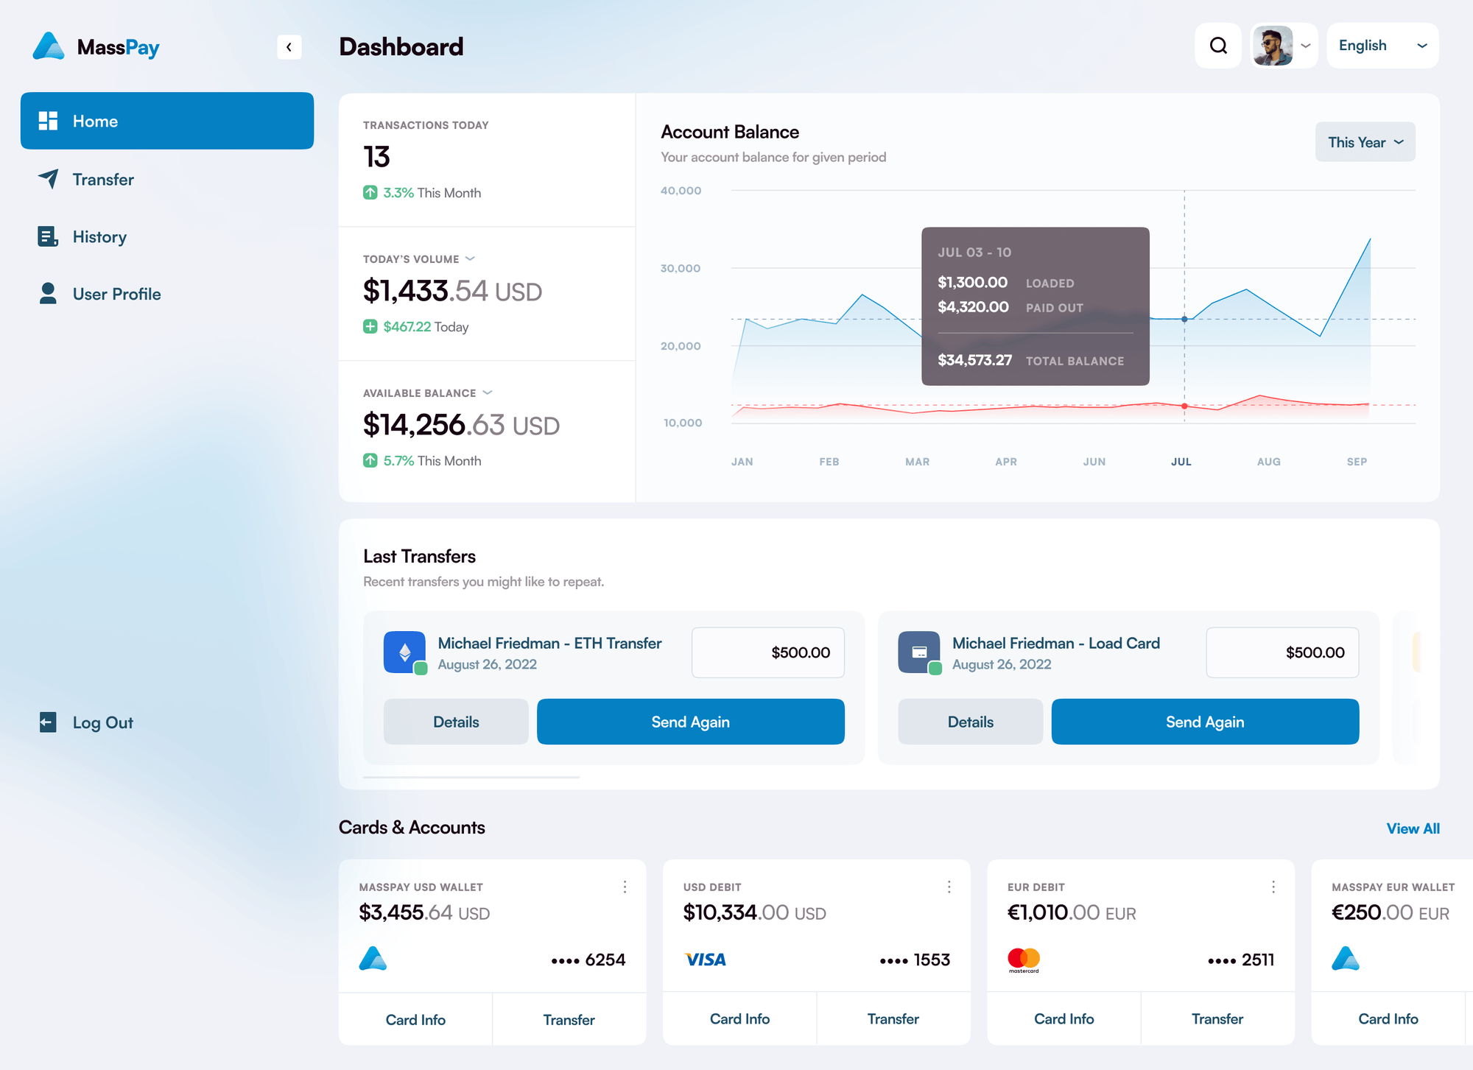The height and width of the screenshot is (1070, 1473).
Task: Collapse the sidebar with the arrow button
Action: (289, 47)
